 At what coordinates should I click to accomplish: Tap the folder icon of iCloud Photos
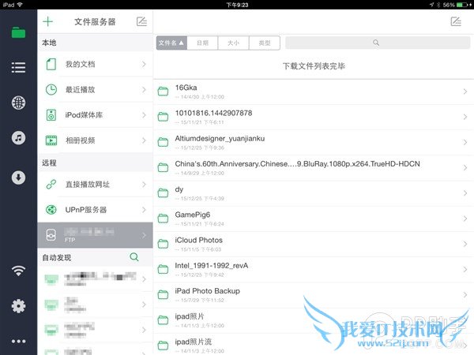(163, 244)
